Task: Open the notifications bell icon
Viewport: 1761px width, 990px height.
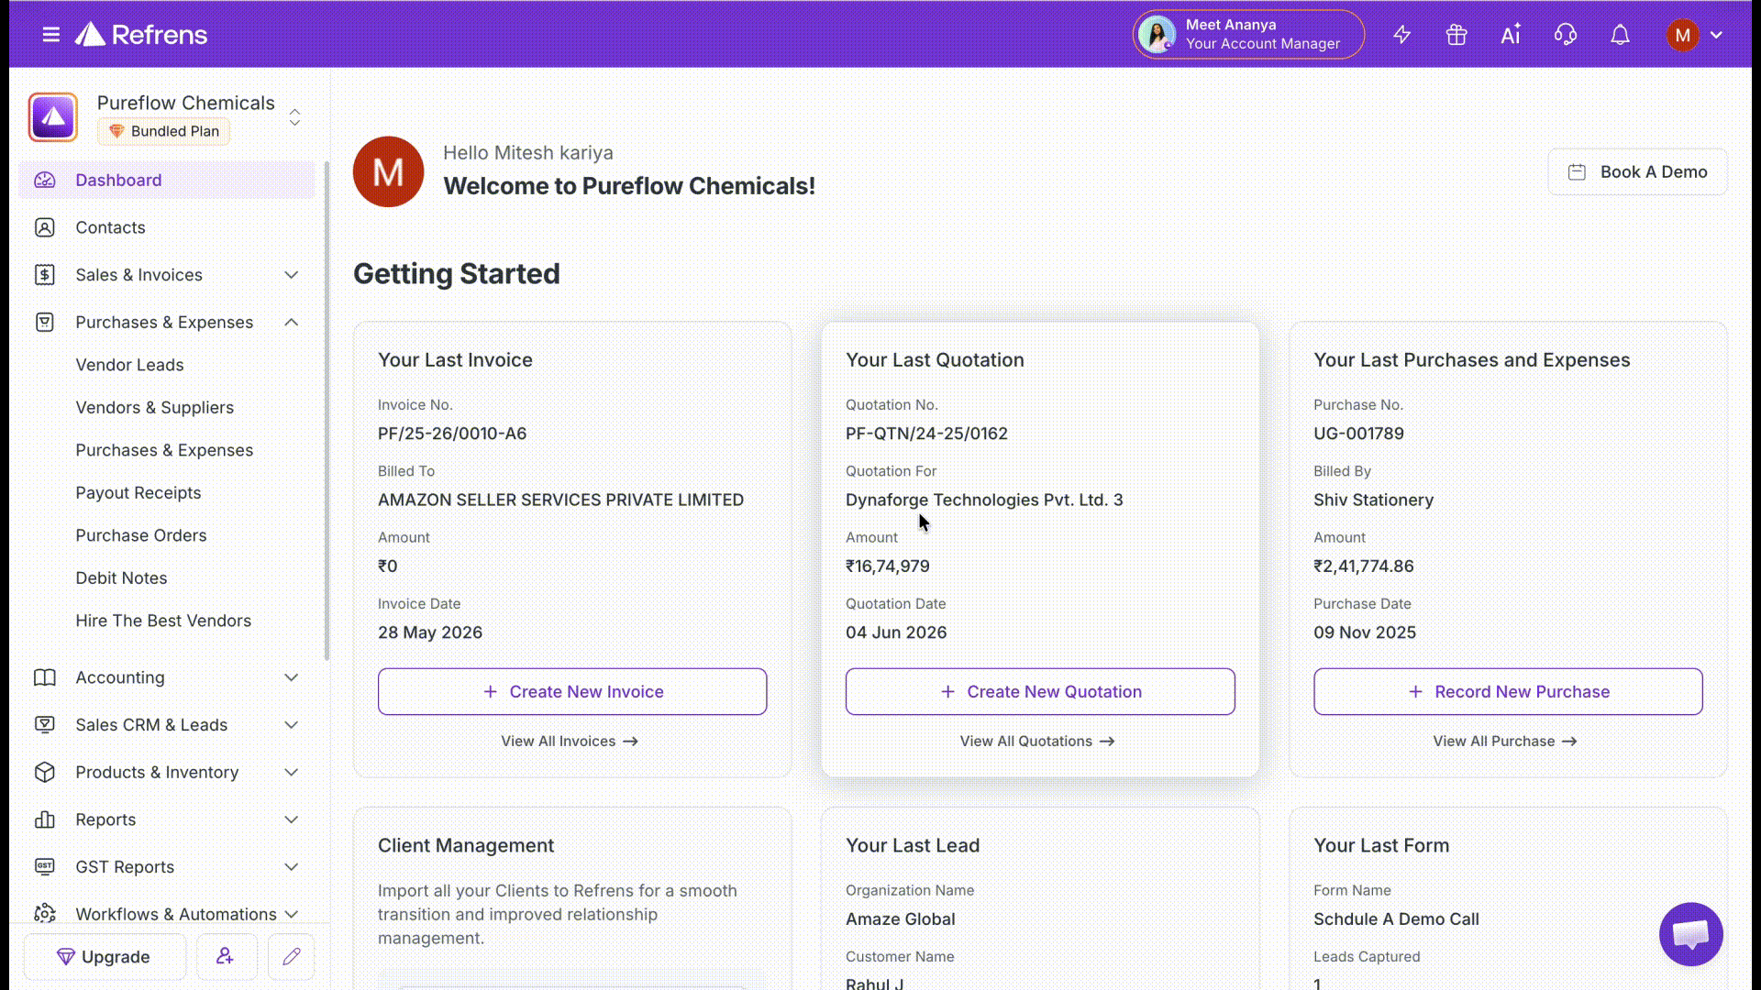Action: tap(1621, 35)
